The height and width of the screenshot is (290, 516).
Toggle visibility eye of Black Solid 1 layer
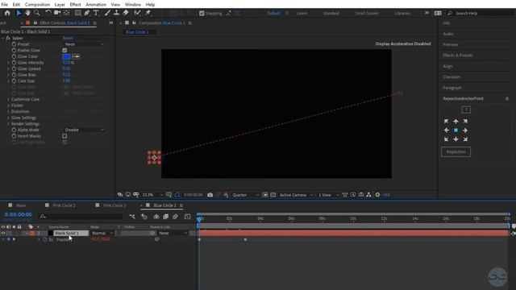3,233
